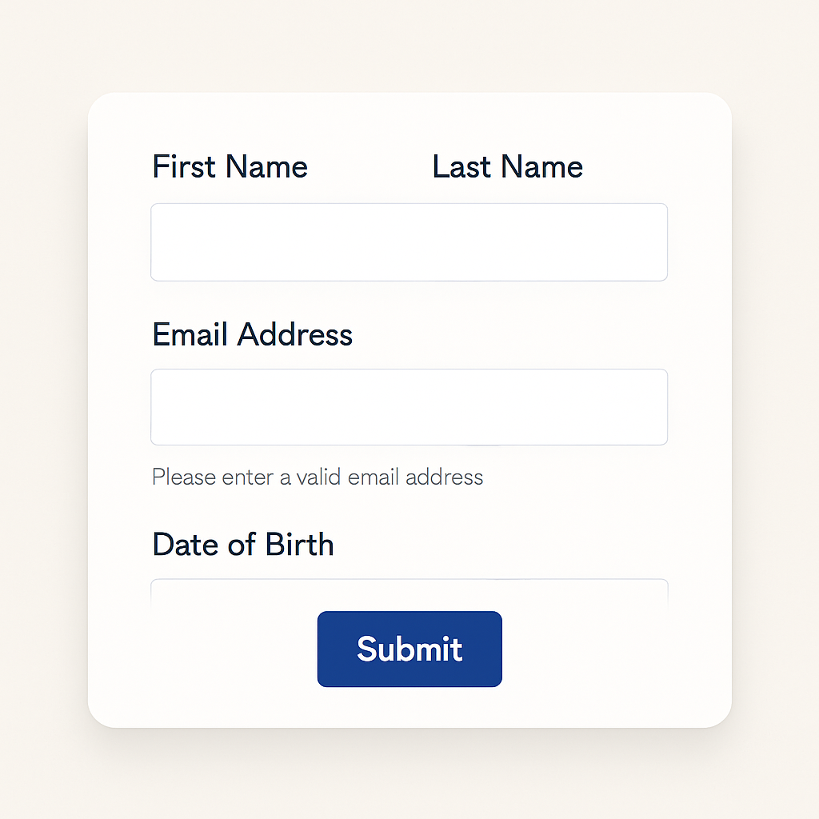
Task: Click page background below the form card
Action: point(409,776)
